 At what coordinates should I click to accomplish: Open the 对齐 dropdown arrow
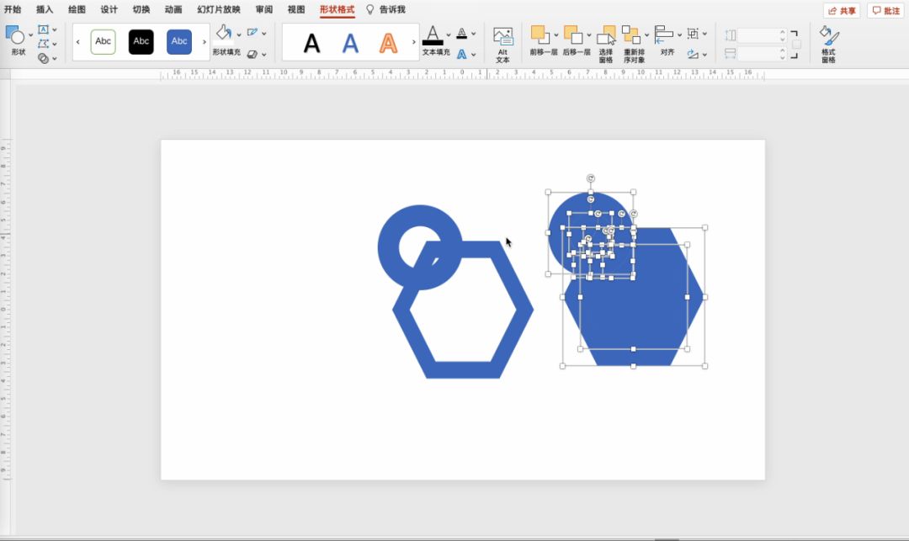pos(679,34)
